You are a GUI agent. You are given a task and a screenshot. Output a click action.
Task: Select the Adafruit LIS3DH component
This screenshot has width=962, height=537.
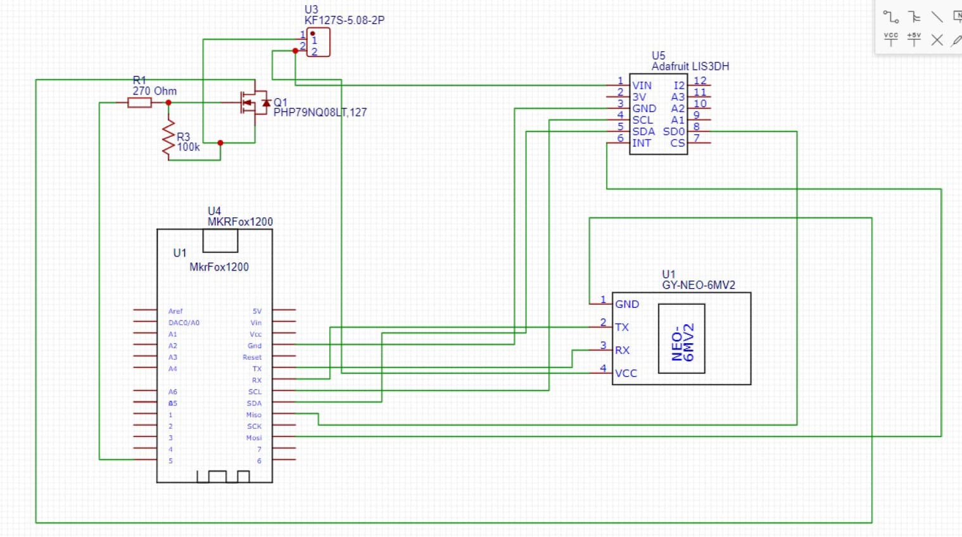point(659,111)
